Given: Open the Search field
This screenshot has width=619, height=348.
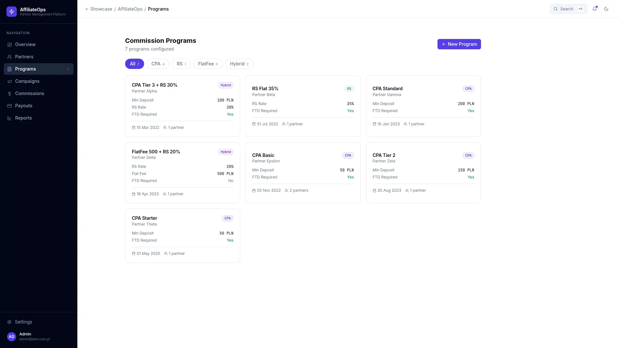Looking at the screenshot, I should pyautogui.click(x=569, y=9).
